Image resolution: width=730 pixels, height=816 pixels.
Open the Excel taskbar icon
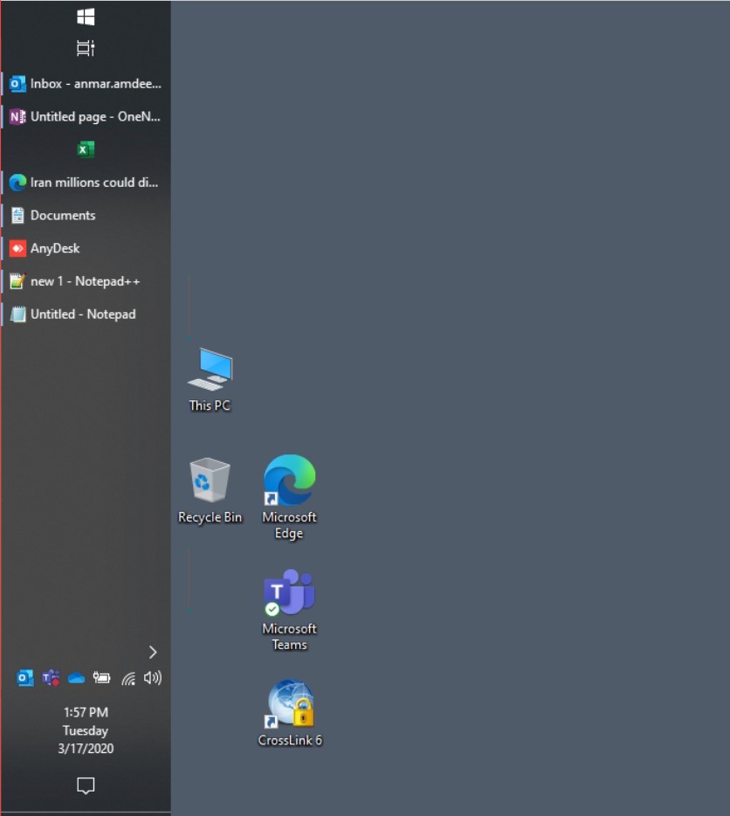pyautogui.click(x=86, y=149)
